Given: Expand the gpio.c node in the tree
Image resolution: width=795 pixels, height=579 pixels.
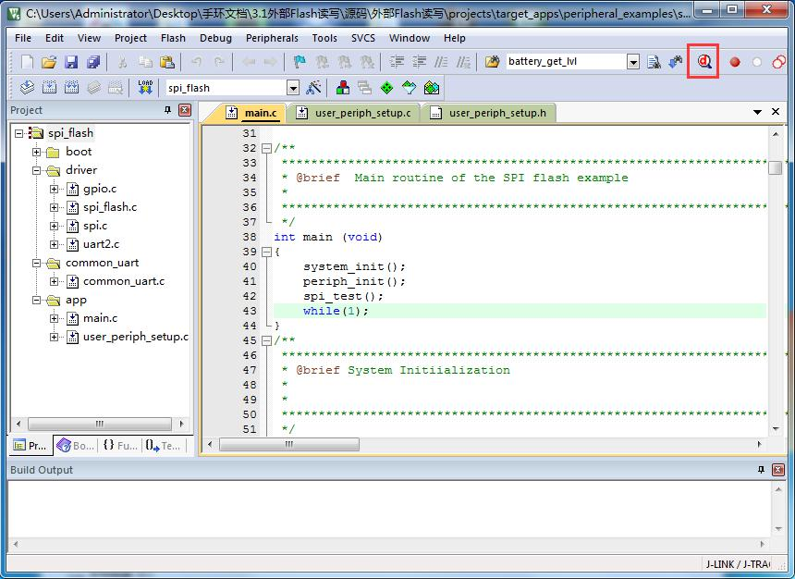Looking at the screenshot, I should 55,190.
